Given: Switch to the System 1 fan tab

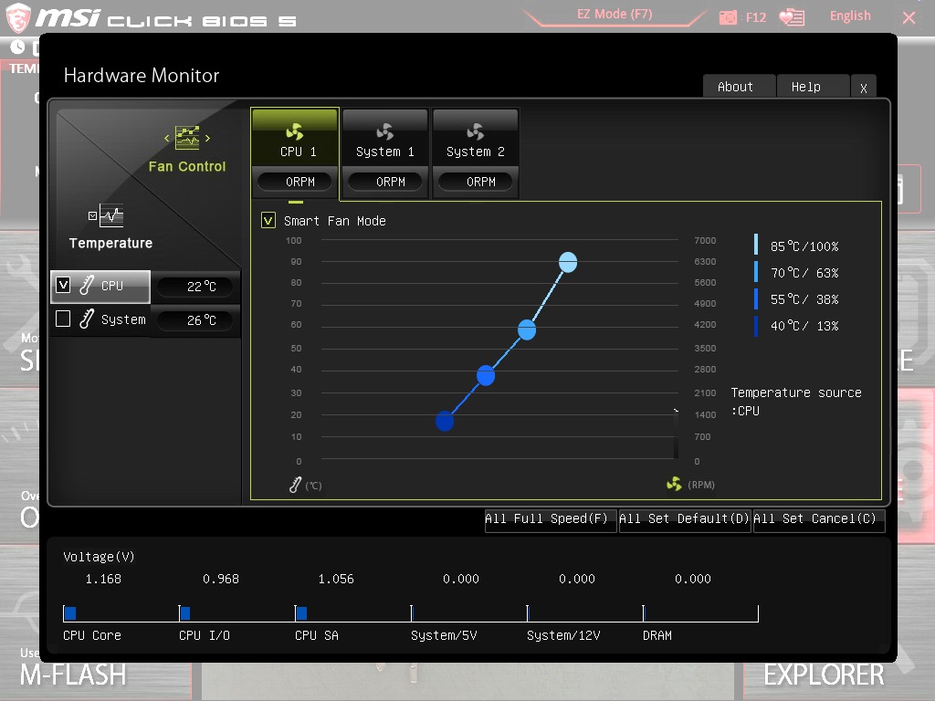Looking at the screenshot, I should pyautogui.click(x=384, y=152).
